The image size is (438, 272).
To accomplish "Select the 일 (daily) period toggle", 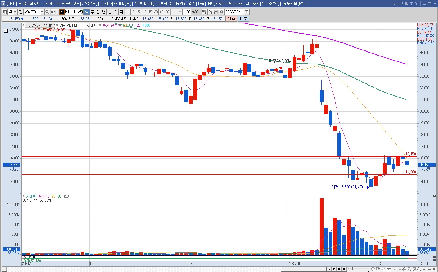I will tap(87, 12).
